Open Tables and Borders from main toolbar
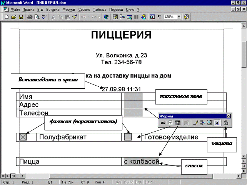 pyautogui.click(x=115, y=17)
